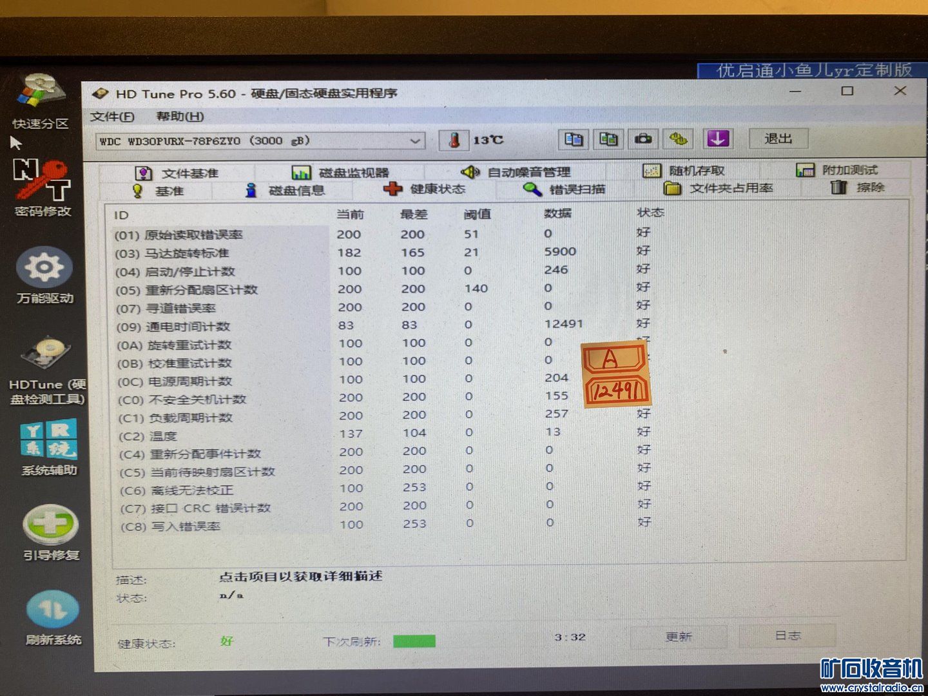Click the thermometer temperature icon
This screenshot has width=928, height=696.
(x=454, y=140)
